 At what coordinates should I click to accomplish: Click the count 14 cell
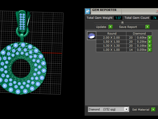pyautogui.click(x=131, y=50)
